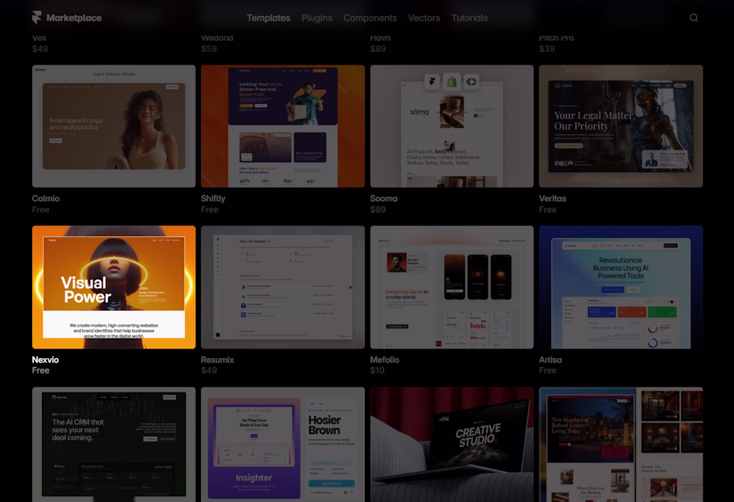Image resolution: width=734 pixels, height=502 pixels.
Task: Open the Shiftly moving company thumbnail
Action: (283, 126)
